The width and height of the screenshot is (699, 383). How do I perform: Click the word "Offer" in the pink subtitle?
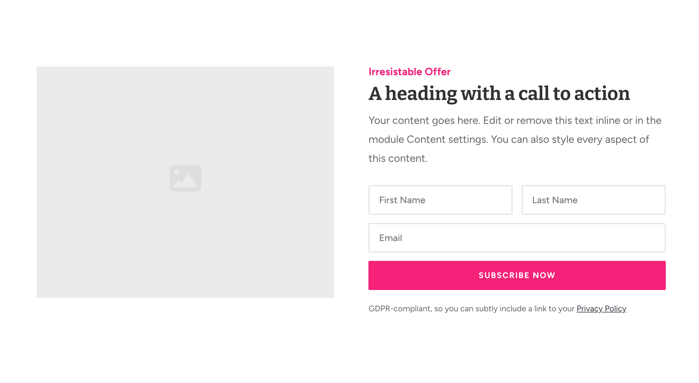pos(438,72)
